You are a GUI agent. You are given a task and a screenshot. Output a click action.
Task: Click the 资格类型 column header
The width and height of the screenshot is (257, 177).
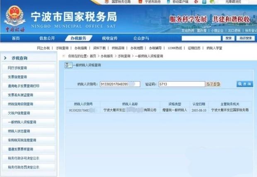coord(175,104)
